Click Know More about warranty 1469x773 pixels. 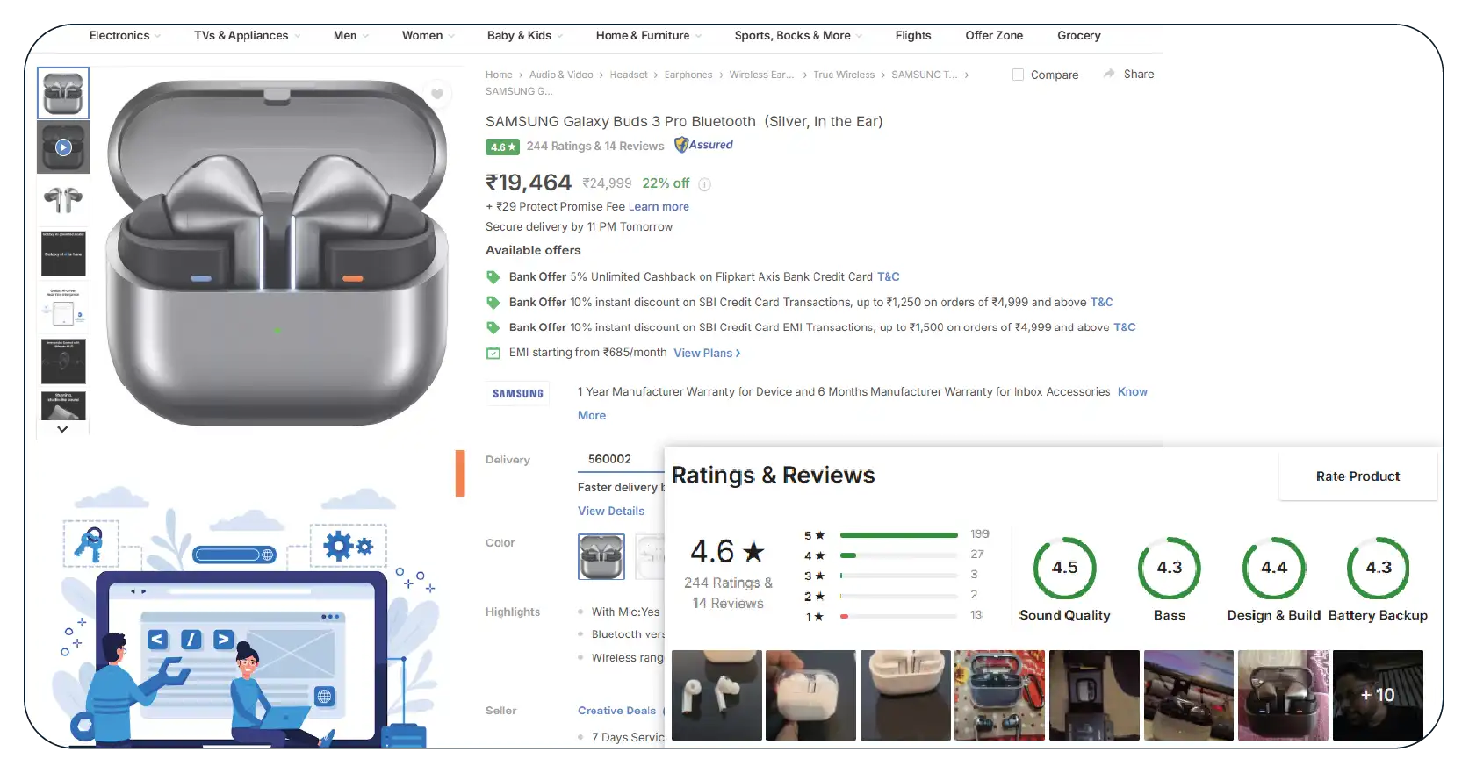click(x=1133, y=392)
